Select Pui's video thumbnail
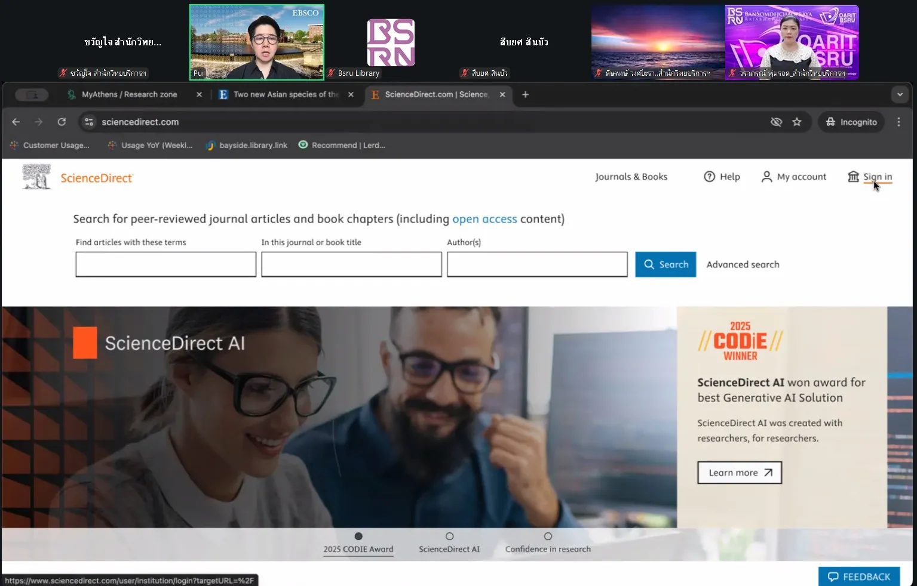 (257, 42)
